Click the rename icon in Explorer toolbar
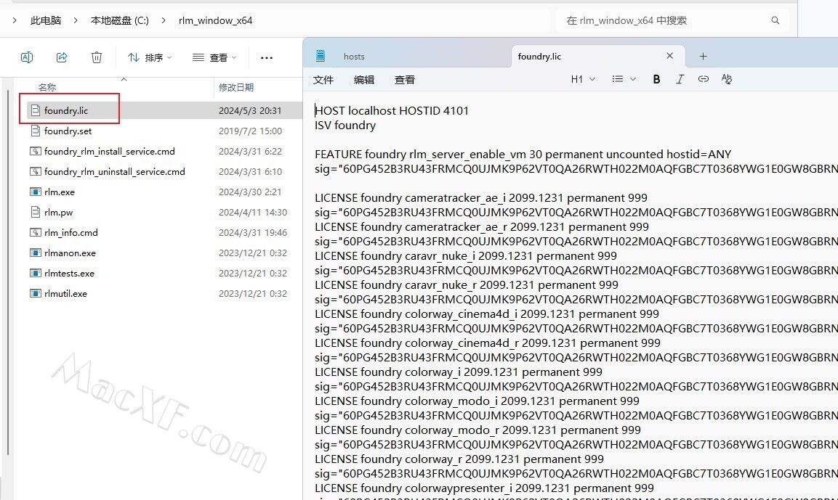The width and height of the screenshot is (838, 500). [x=27, y=57]
